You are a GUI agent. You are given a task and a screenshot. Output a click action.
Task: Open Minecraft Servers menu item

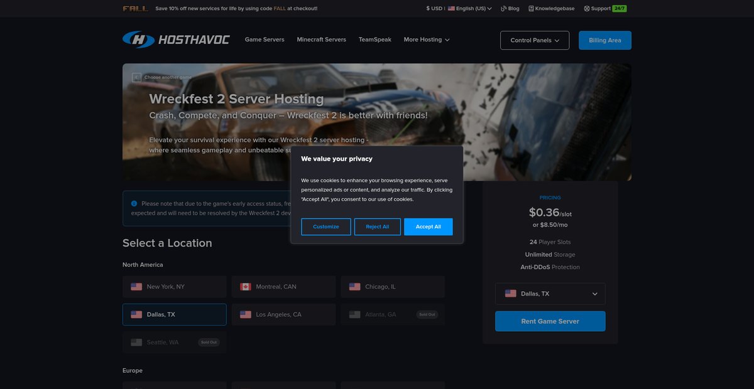pyautogui.click(x=322, y=40)
